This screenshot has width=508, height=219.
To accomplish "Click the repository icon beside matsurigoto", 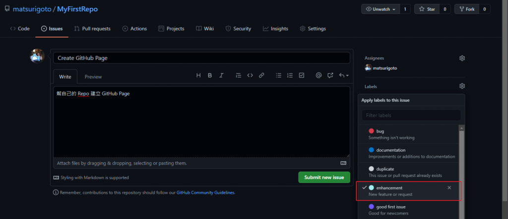I will 7,9.
